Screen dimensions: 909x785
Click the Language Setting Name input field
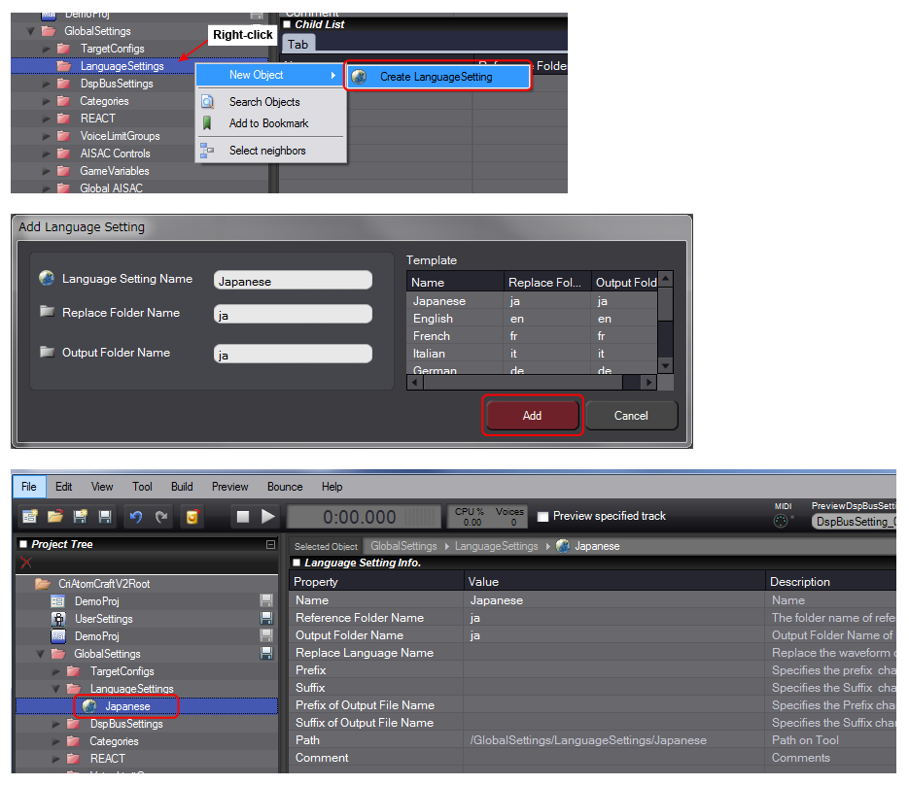coord(294,281)
